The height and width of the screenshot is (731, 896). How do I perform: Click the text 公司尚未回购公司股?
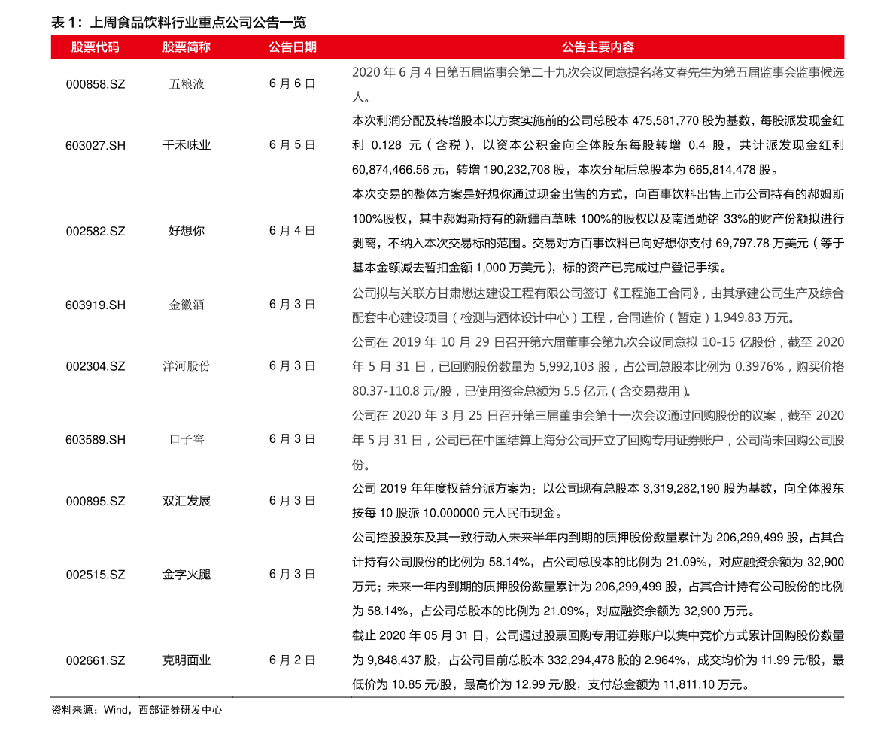790,440
